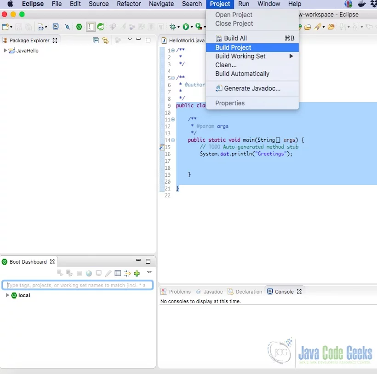
Task: Open the New wizard dropdown arrow
Action: click(11, 27)
